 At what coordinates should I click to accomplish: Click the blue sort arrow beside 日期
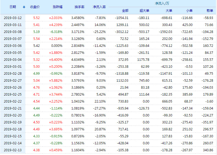[x=24, y=7]
